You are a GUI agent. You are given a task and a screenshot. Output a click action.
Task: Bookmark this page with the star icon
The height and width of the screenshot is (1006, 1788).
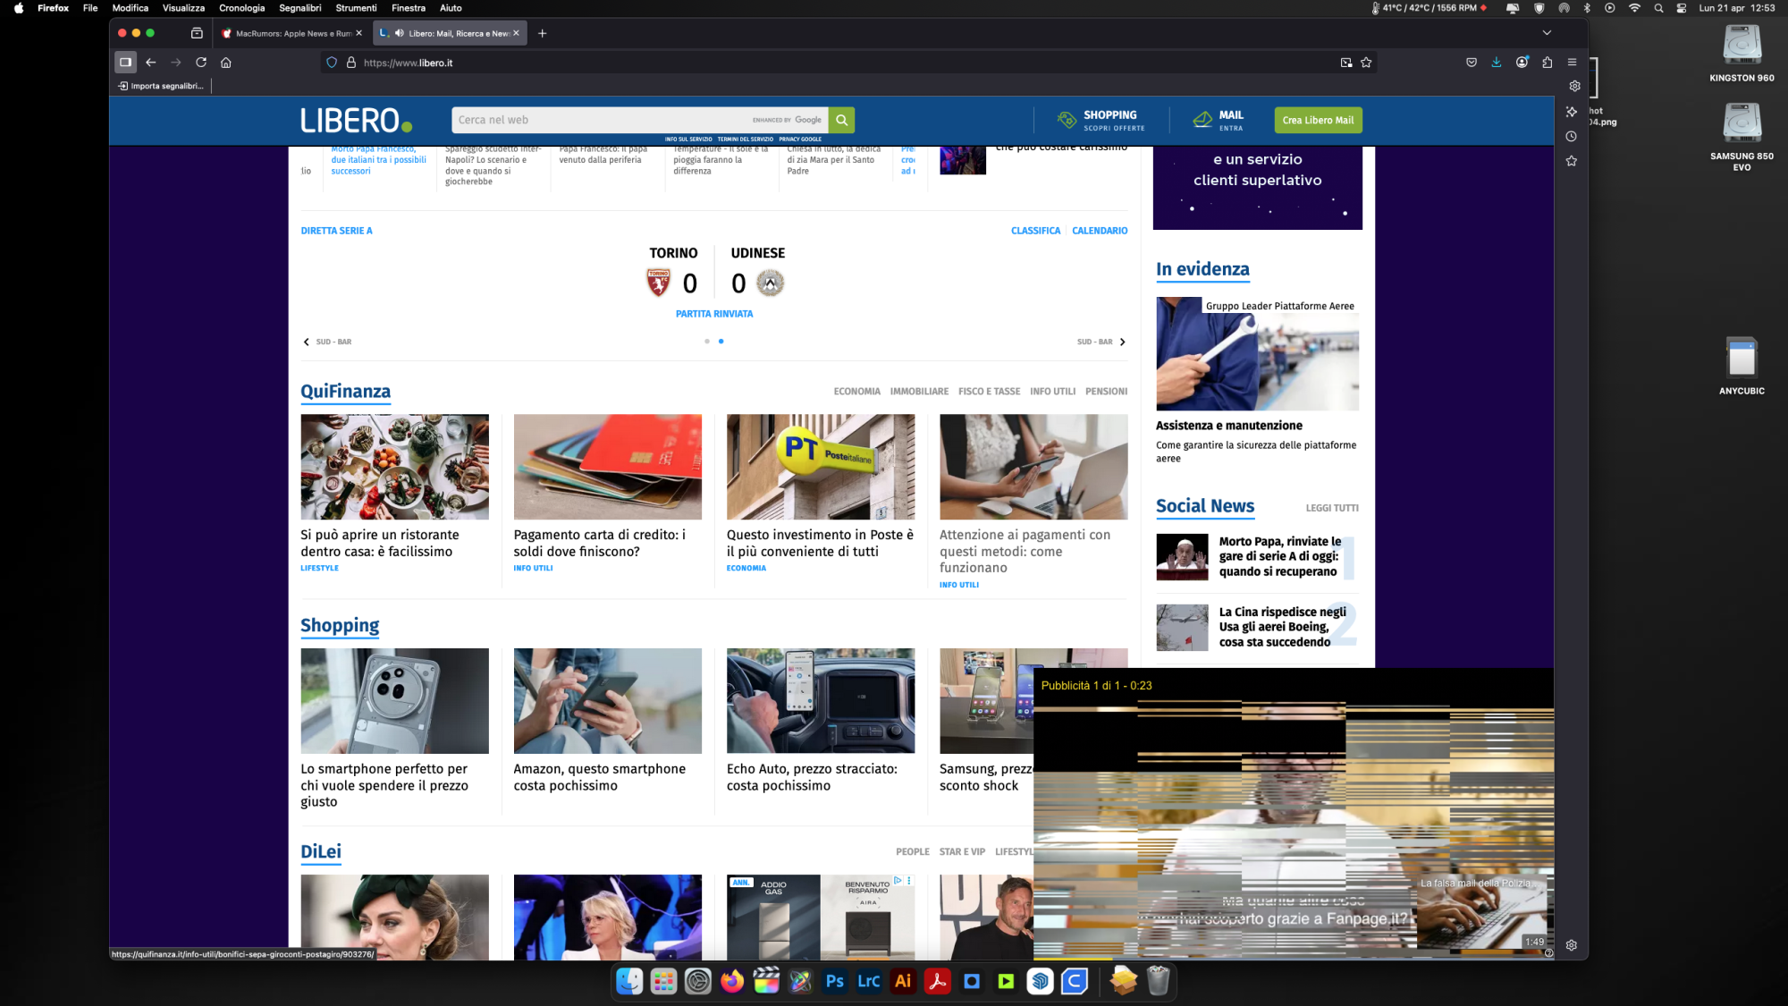pyautogui.click(x=1366, y=63)
